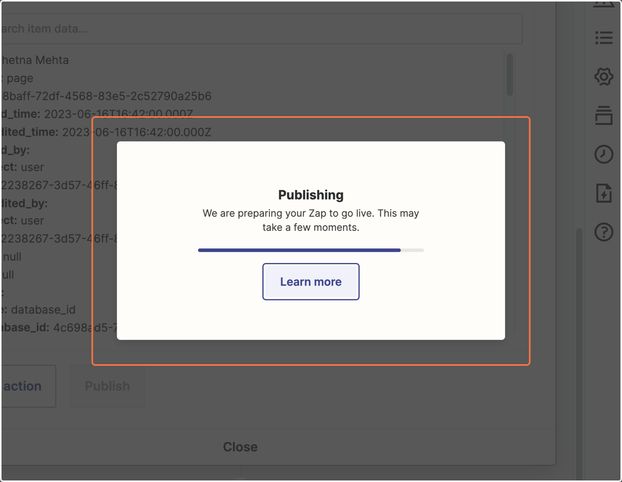Click the Close button at bottom
The image size is (622, 482).
[240, 447]
